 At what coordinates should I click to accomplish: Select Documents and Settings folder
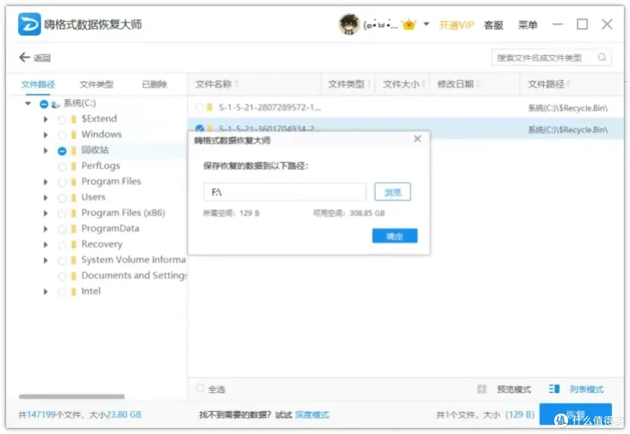tap(134, 276)
